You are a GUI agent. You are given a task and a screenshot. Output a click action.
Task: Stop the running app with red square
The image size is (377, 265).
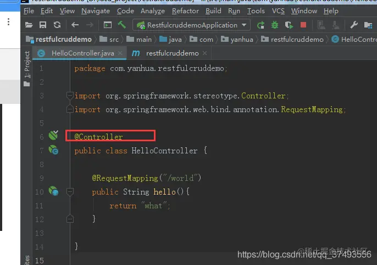click(303, 25)
